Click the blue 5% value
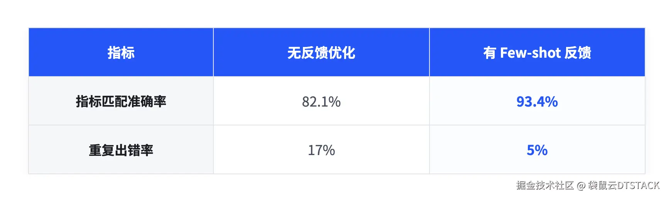 pos(537,150)
